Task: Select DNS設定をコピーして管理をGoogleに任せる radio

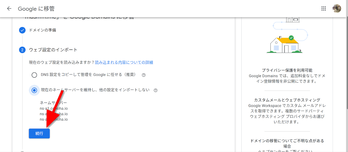Action: 34,75
